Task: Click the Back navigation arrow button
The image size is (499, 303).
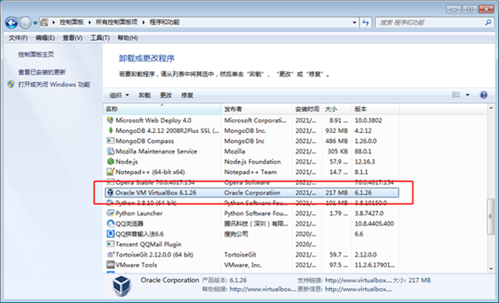Action: [12, 23]
